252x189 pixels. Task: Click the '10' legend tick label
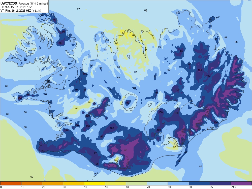click(23, 187)
